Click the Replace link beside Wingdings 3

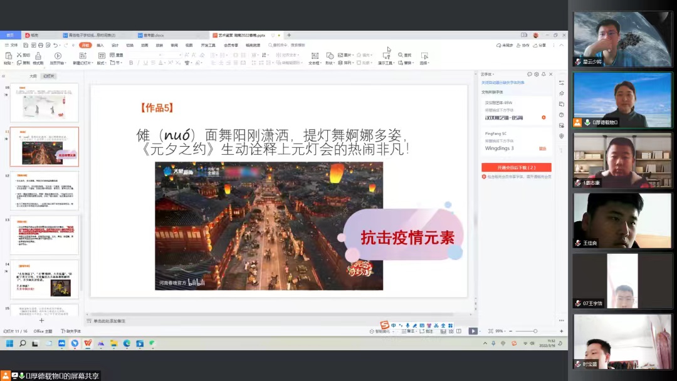pos(542,149)
